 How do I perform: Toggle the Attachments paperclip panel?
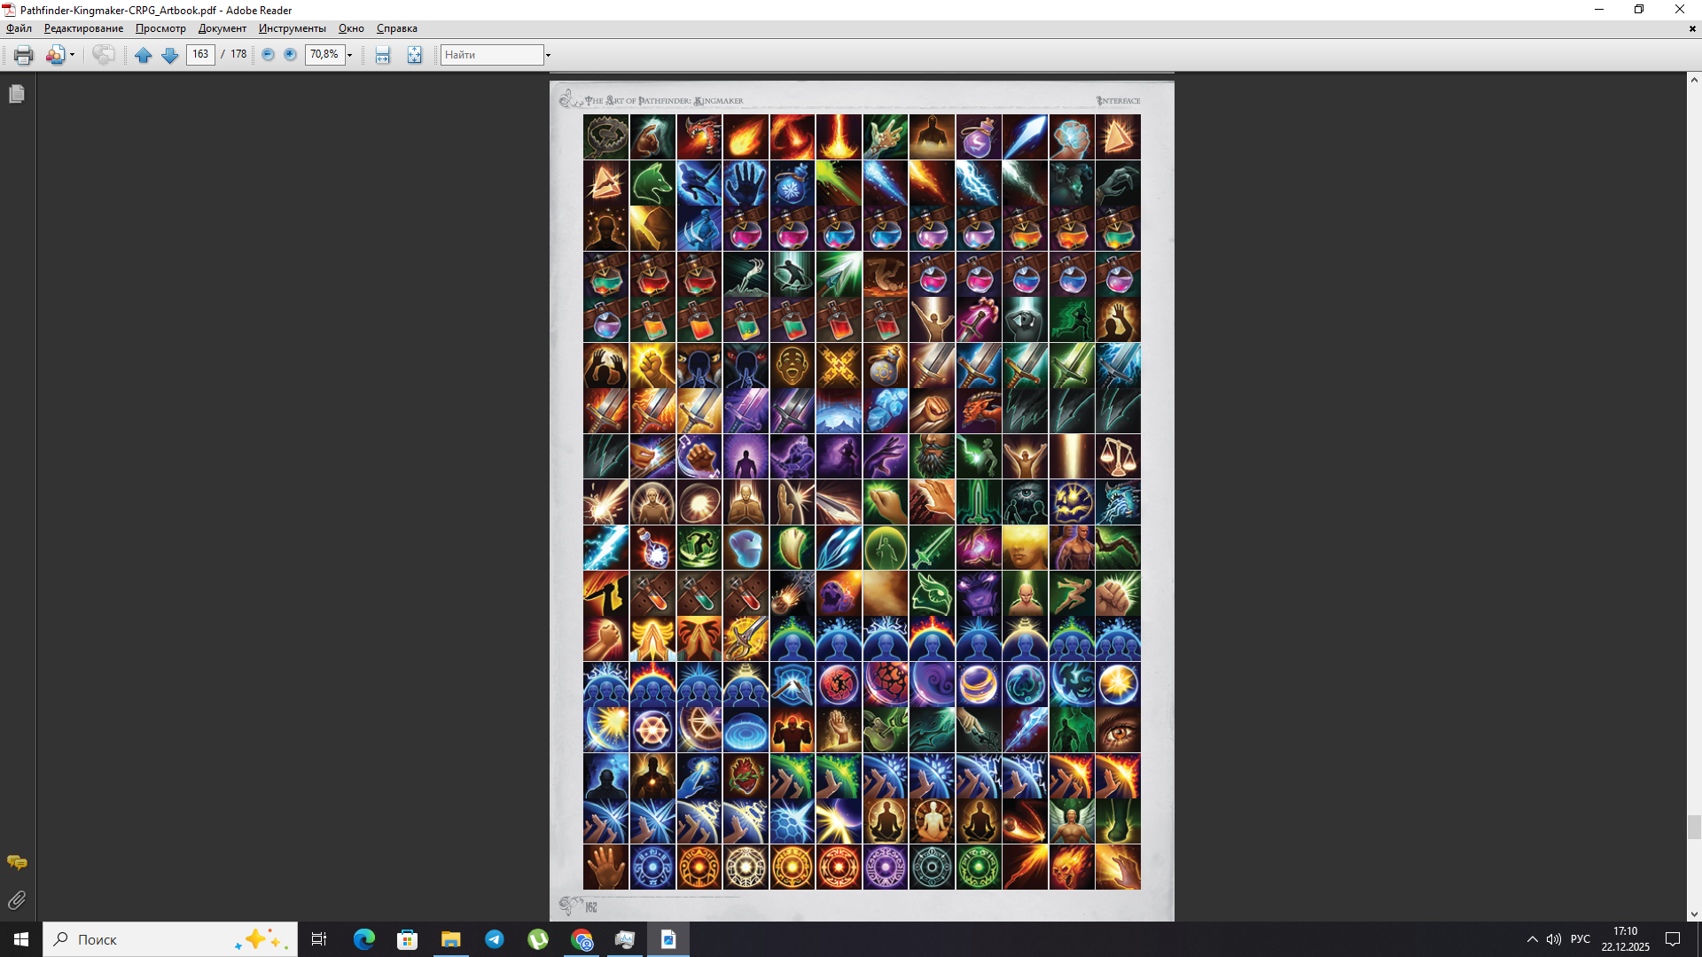[16, 900]
